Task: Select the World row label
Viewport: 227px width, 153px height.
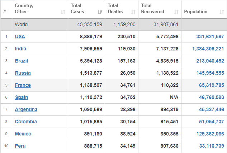Action: point(21,24)
